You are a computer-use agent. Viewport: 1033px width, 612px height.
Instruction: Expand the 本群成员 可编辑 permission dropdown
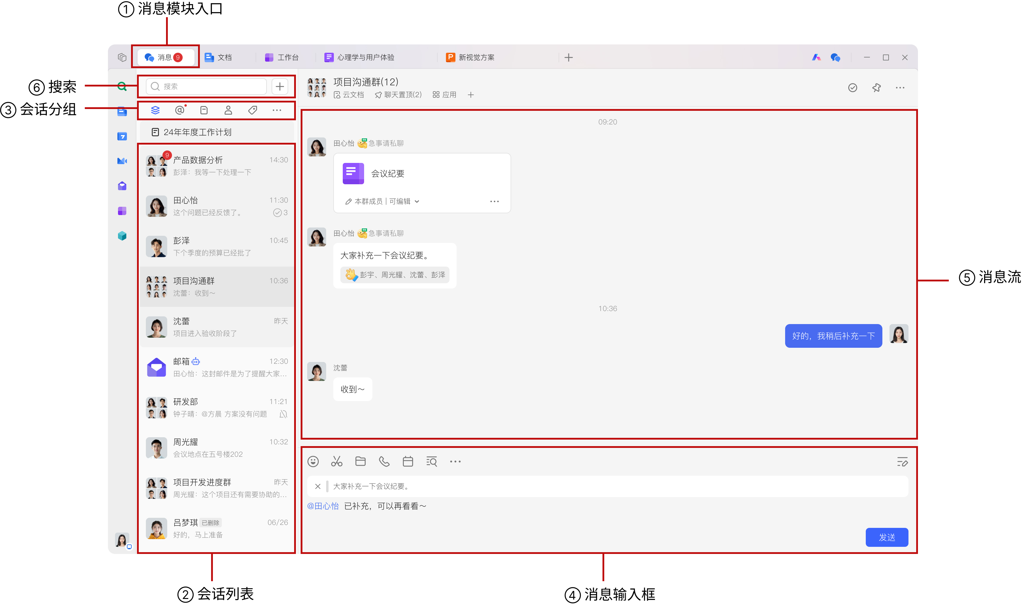coord(417,202)
